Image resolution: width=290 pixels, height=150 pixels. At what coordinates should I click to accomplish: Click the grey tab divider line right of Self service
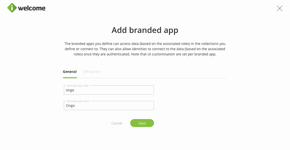(163, 78)
